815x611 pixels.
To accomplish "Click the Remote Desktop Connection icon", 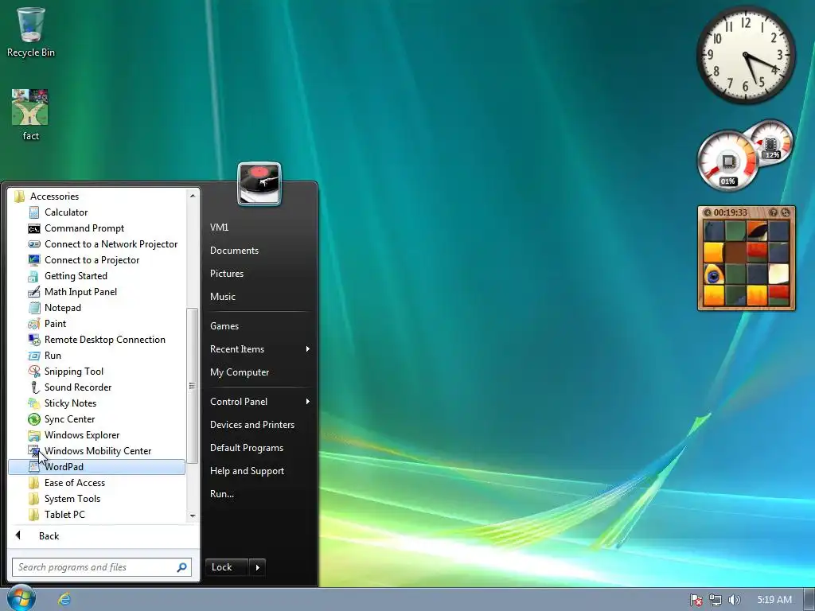I will click(x=34, y=340).
